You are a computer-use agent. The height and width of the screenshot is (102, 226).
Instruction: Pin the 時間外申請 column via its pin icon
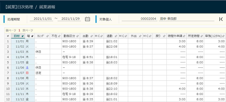click(184, 36)
